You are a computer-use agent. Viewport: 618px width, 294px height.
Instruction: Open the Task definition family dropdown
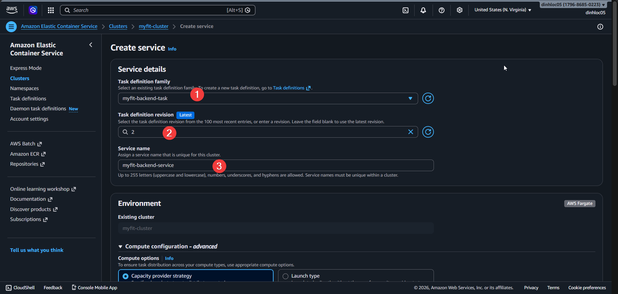tap(410, 98)
